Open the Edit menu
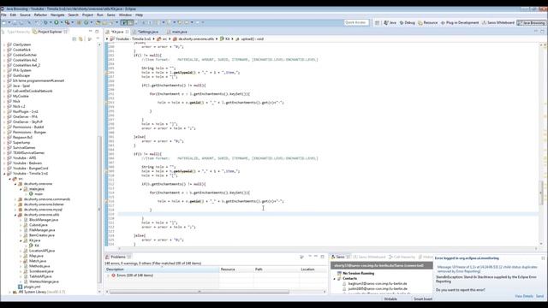The image size is (548, 308). coord(13,15)
